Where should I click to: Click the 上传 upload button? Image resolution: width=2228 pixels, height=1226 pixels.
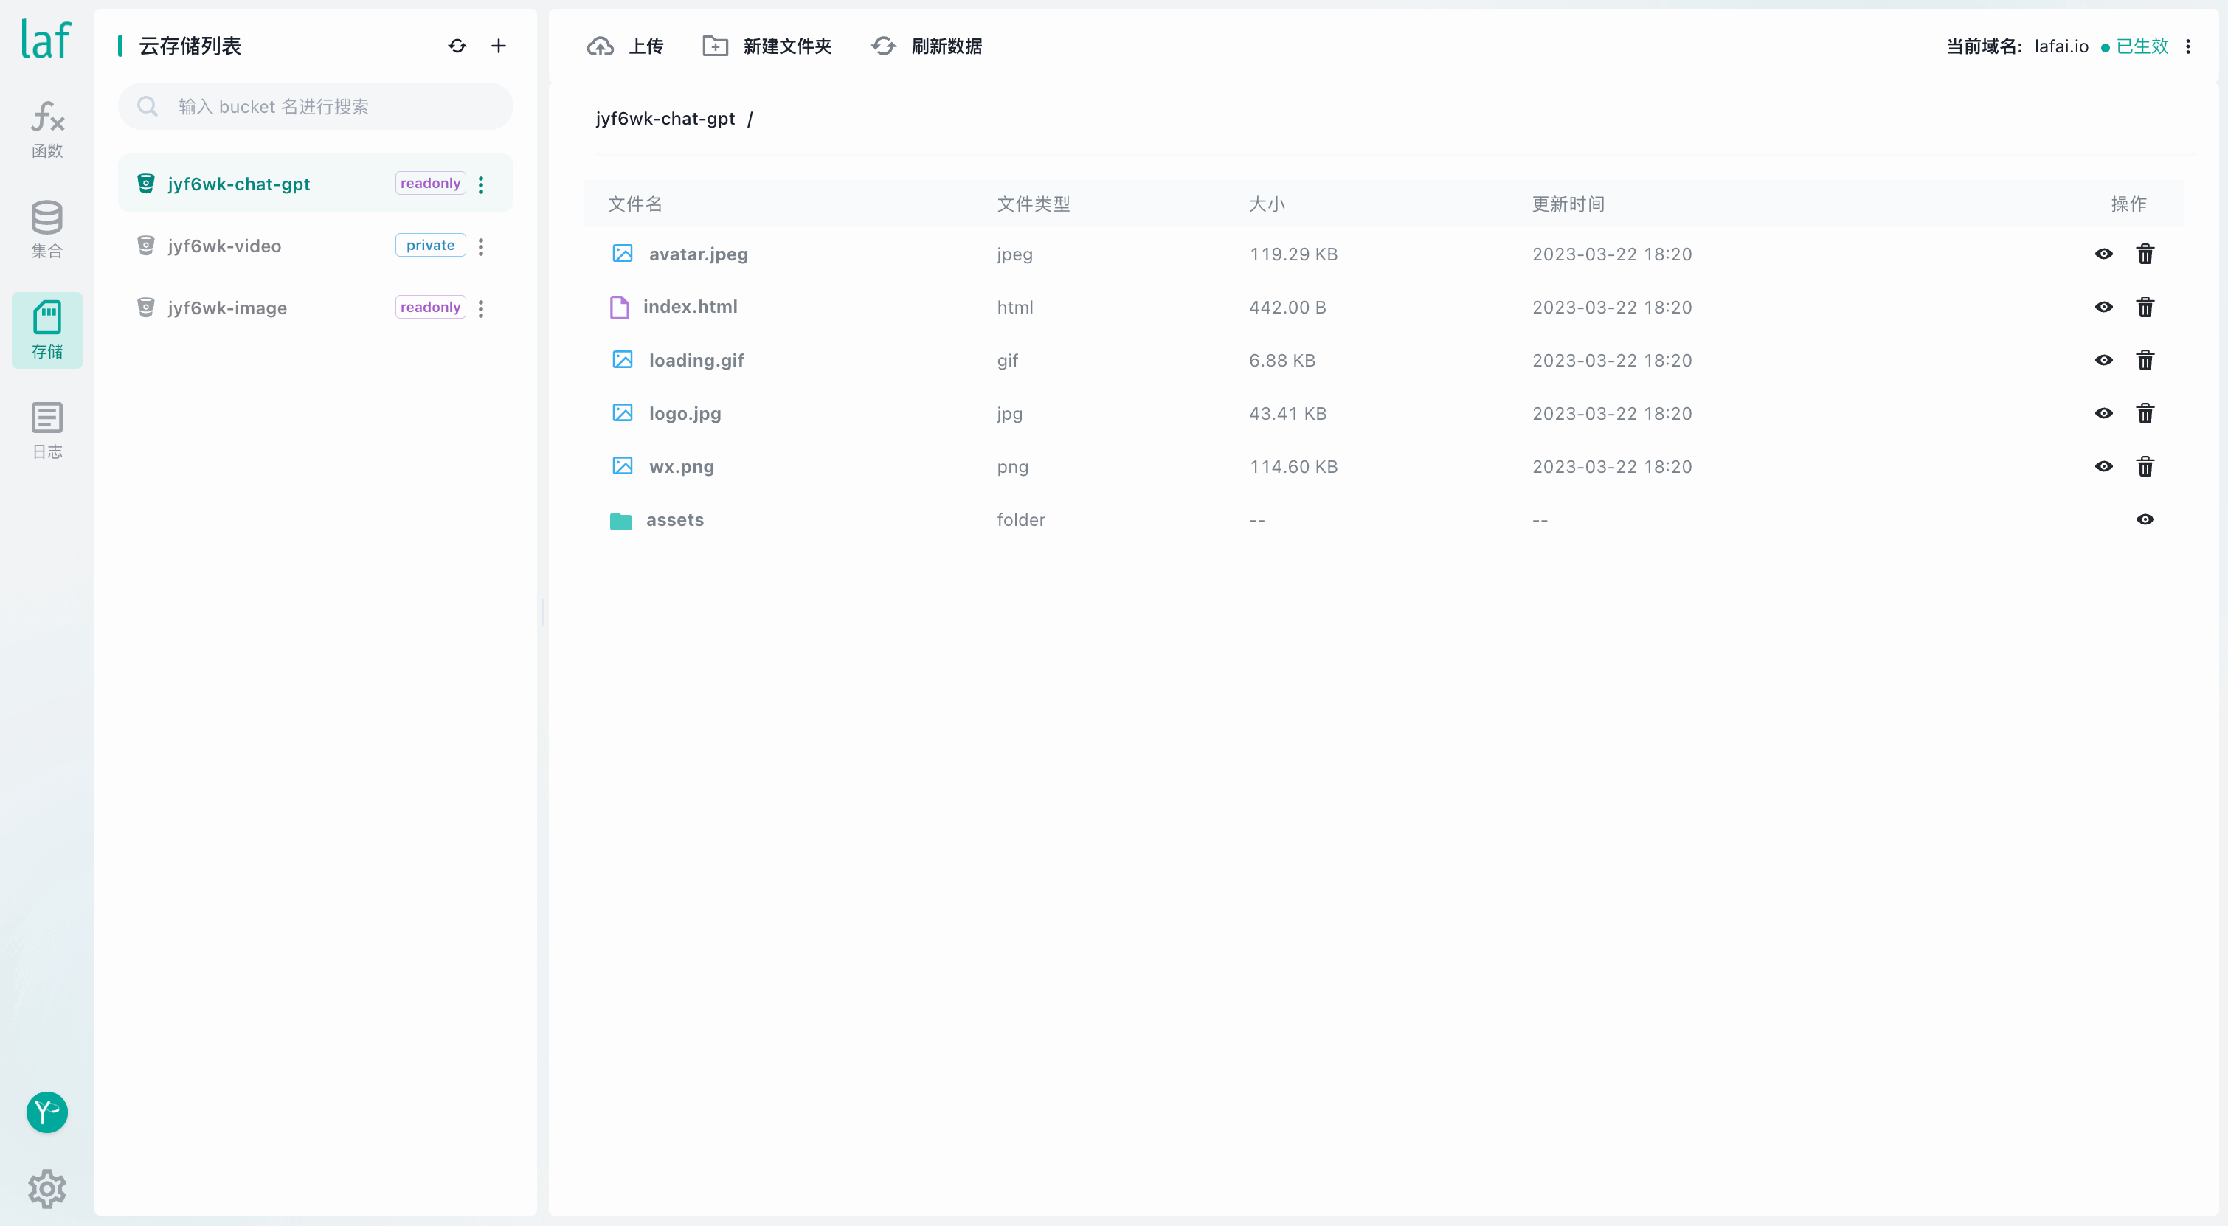point(624,46)
